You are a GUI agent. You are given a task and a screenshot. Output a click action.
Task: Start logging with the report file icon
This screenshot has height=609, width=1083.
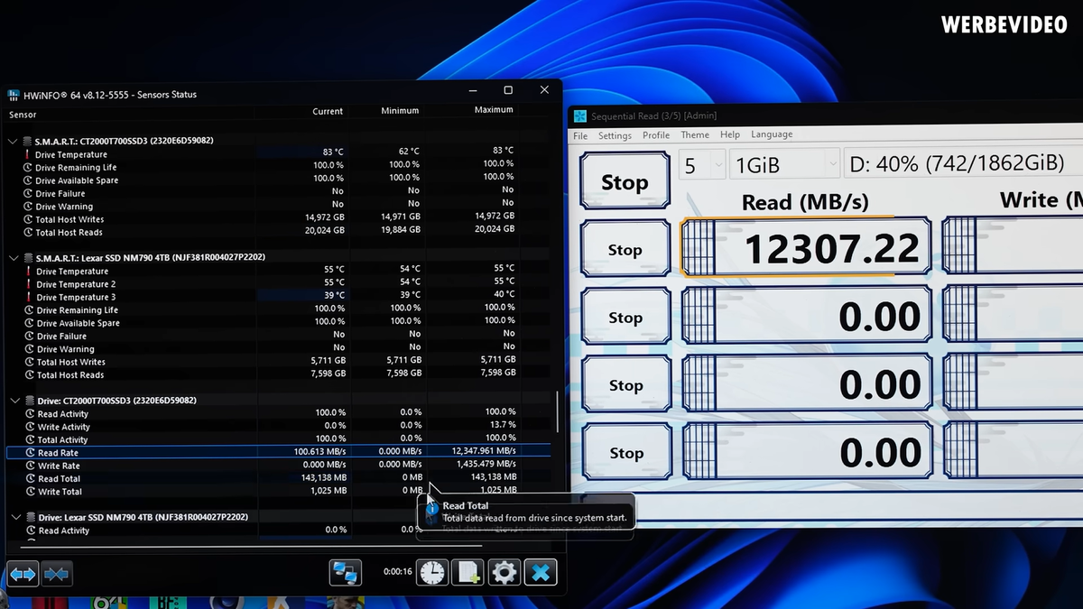tap(467, 571)
